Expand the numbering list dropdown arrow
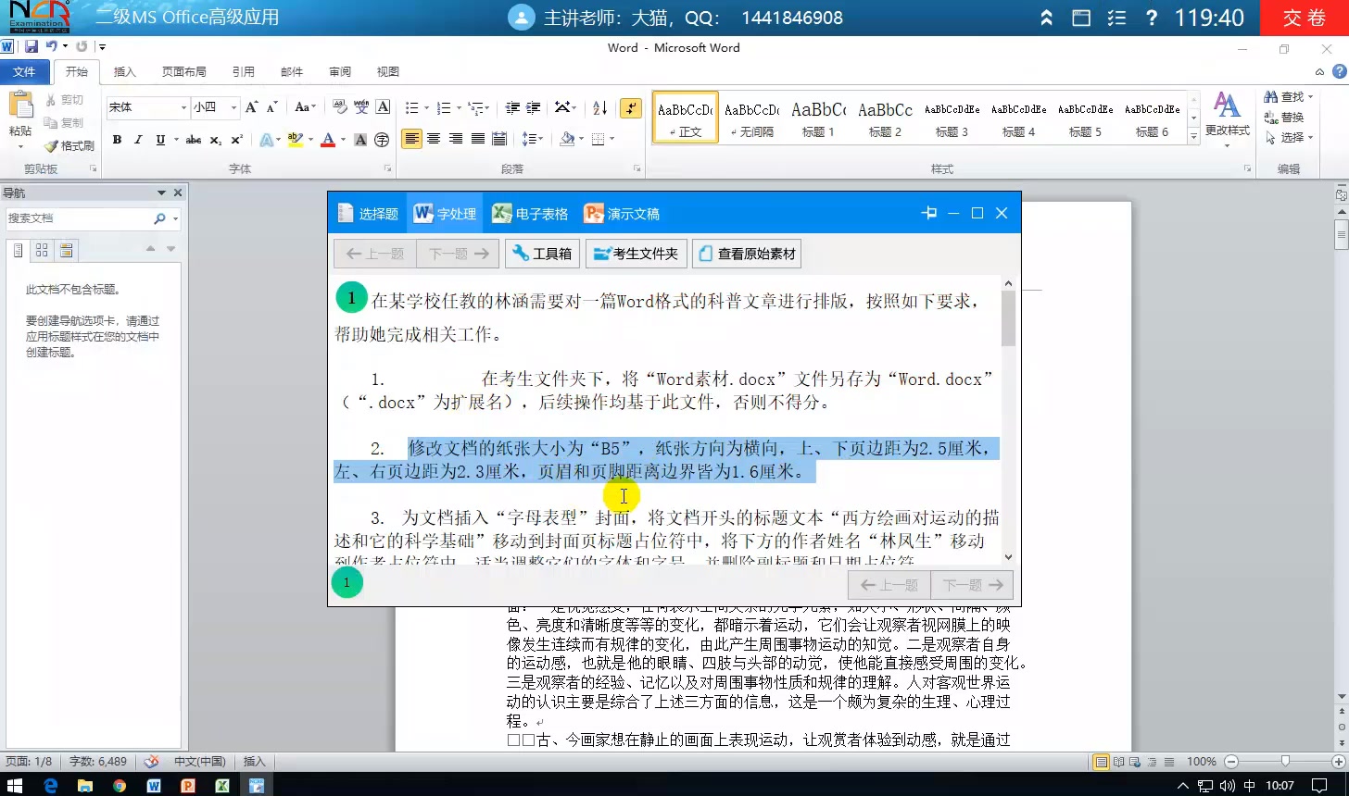 point(458,108)
